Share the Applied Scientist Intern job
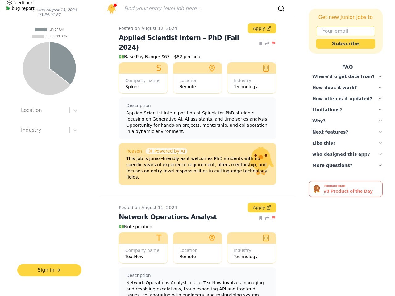Viewport: 395px width, 296px height. [x=267, y=43]
